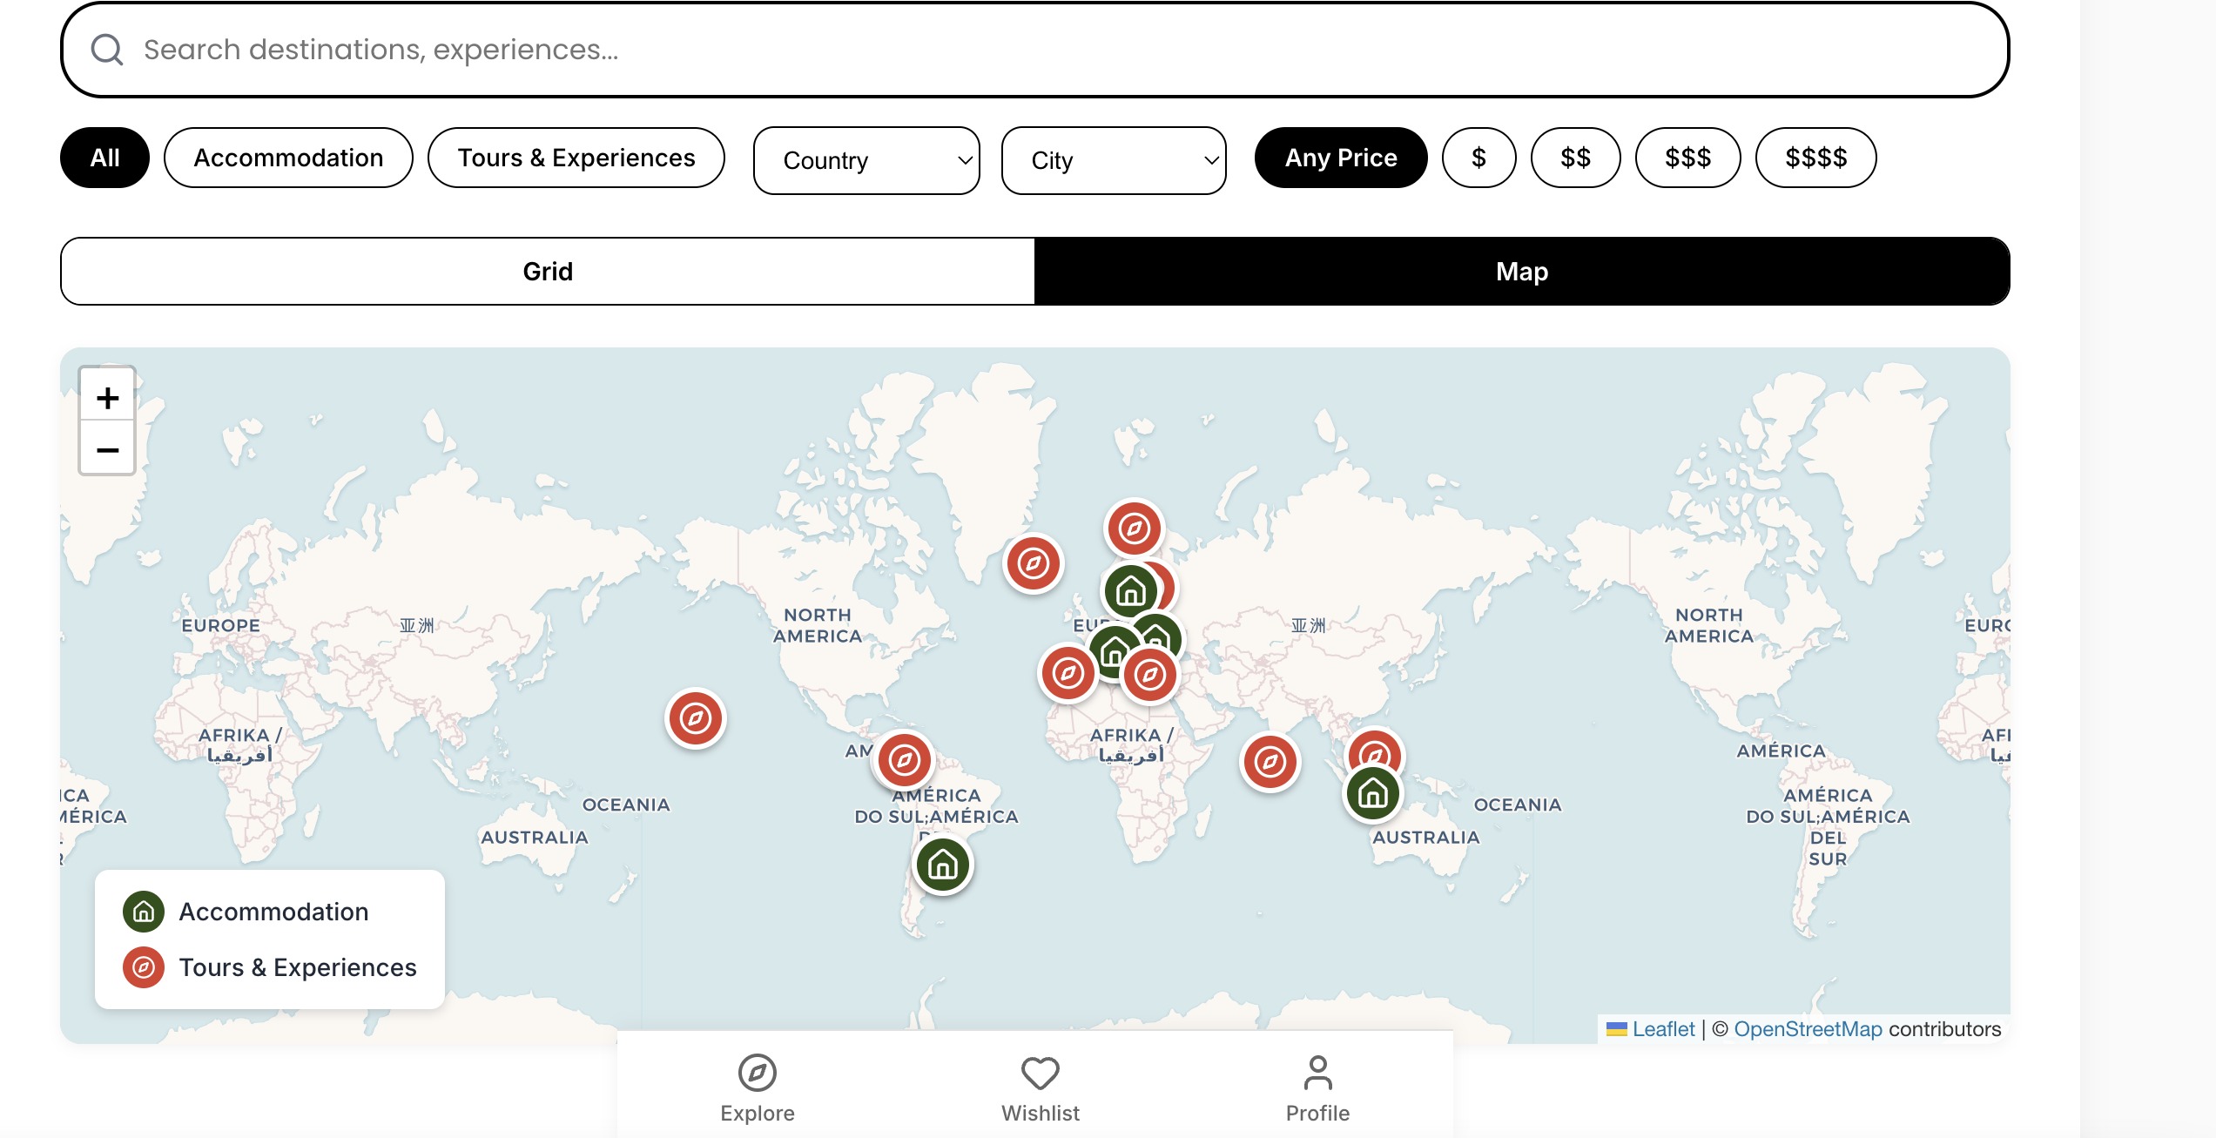This screenshot has width=2216, height=1138.
Task: Click the Leaflet attribution link
Action: 1663,1029
